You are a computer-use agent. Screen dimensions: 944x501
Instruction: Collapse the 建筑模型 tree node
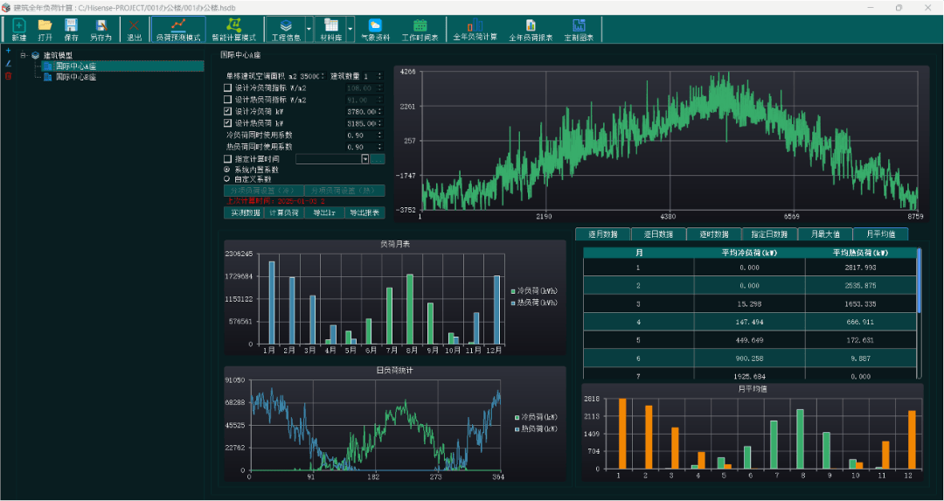point(24,55)
